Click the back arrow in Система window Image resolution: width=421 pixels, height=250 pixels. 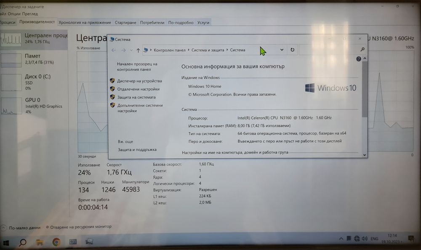point(114,50)
